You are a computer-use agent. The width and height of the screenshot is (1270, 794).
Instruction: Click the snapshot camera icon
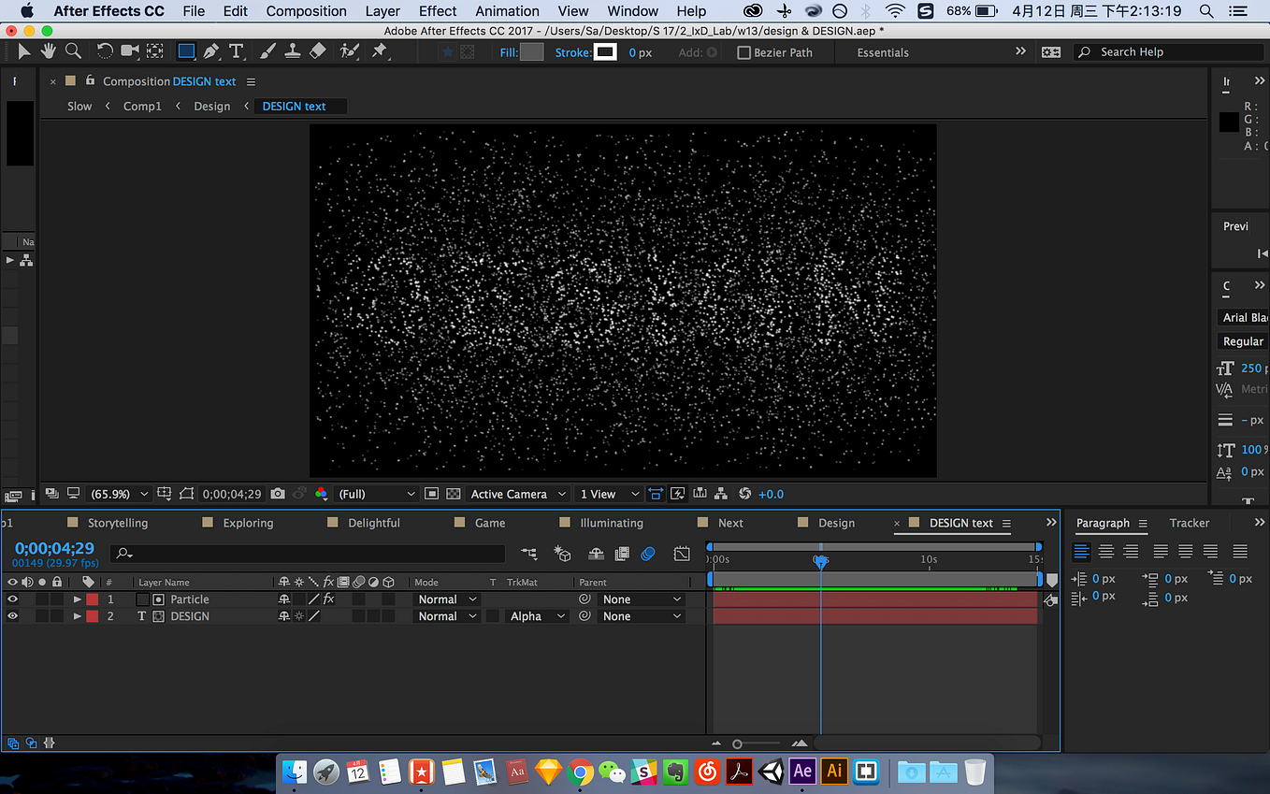pos(278,494)
